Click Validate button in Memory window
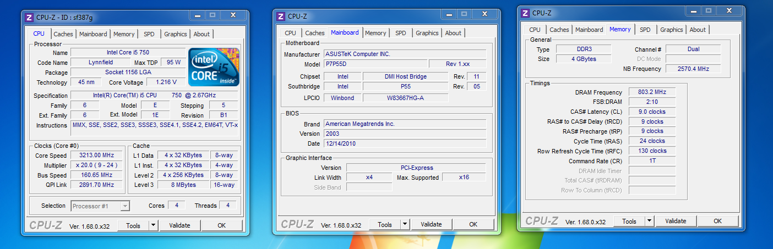 [676, 221]
